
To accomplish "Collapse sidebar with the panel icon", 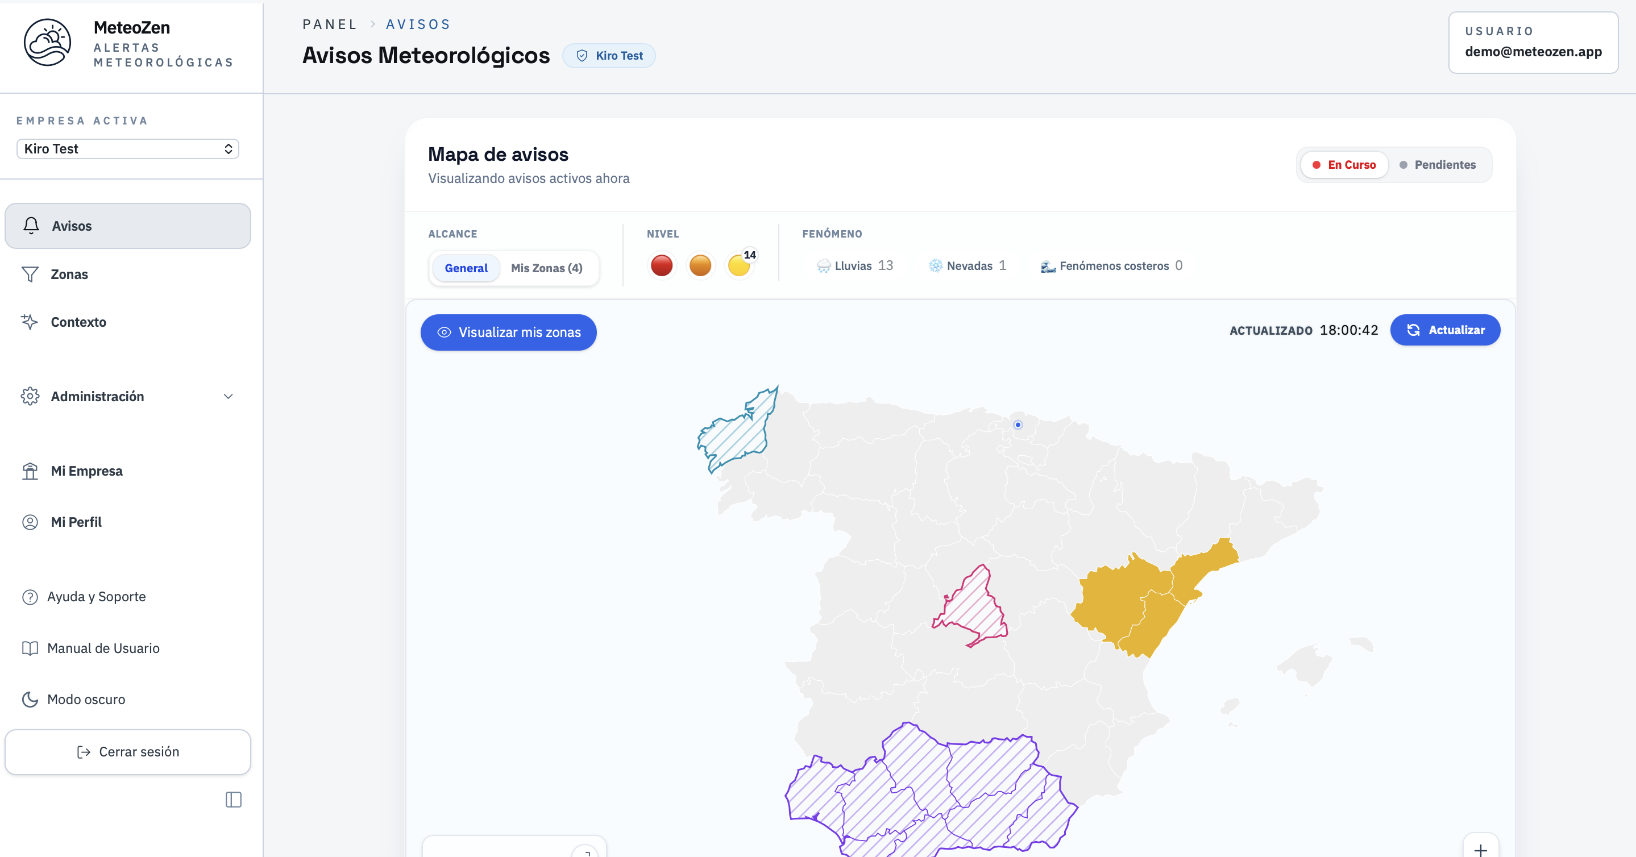I will (x=234, y=799).
